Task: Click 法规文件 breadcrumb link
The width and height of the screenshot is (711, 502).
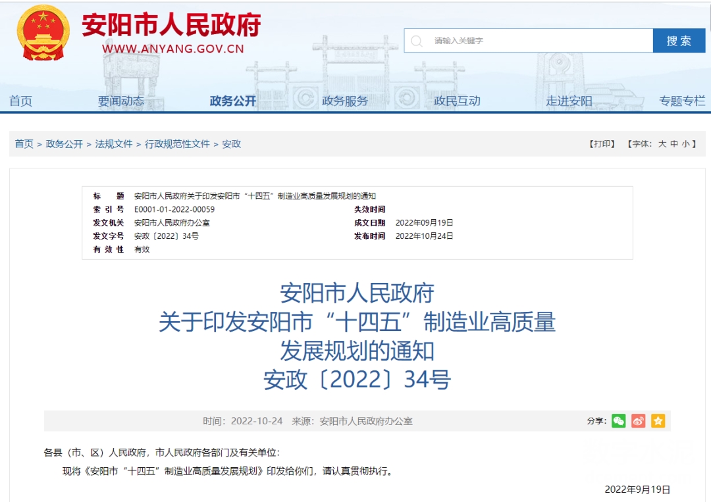Action: pyautogui.click(x=114, y=144)
